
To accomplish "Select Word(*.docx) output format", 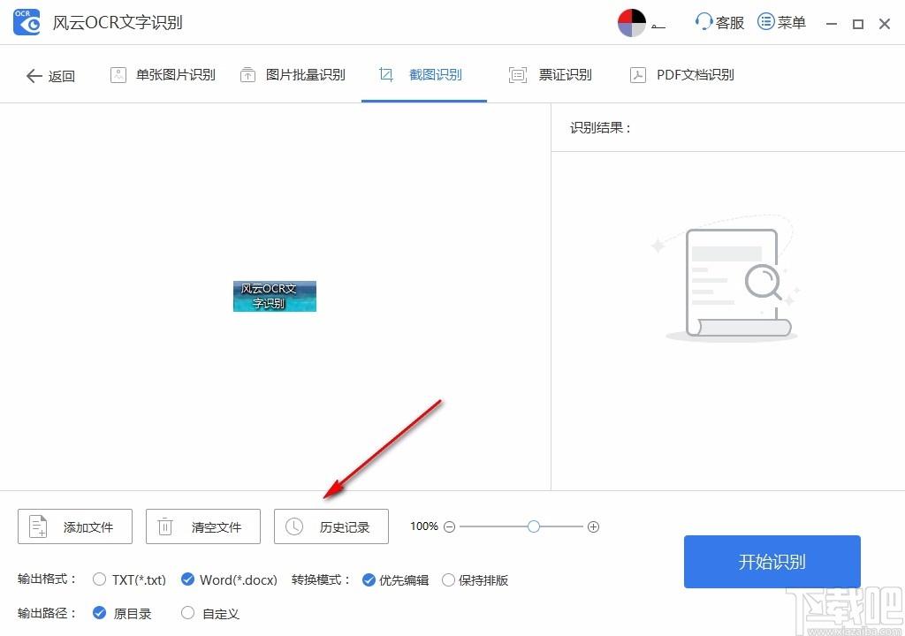I will (229, 579).
